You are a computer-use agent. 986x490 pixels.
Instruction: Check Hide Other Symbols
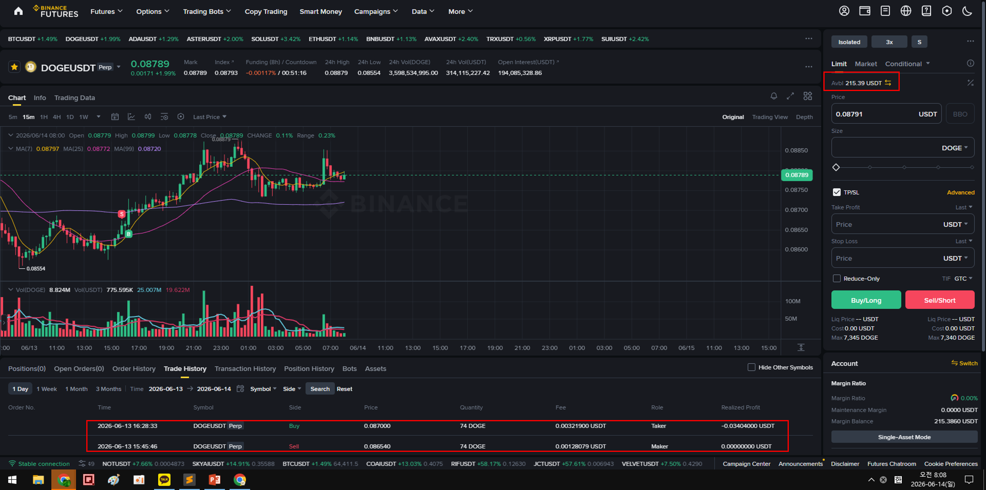click(x=751, y=367)
